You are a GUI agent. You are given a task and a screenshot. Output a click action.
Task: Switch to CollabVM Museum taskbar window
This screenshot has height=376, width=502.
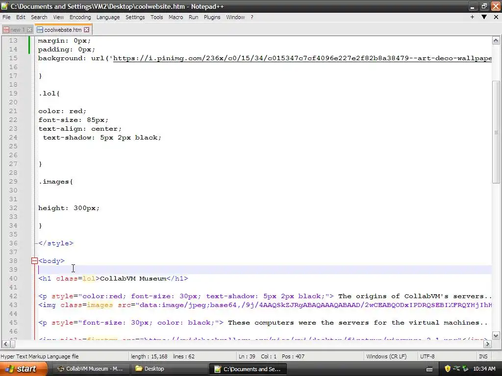91,369
